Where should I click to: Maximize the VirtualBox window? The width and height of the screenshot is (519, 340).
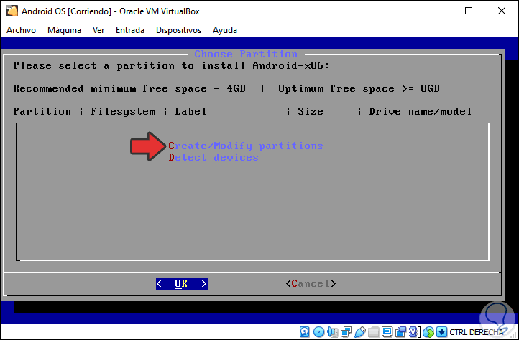tap(469, 11)
